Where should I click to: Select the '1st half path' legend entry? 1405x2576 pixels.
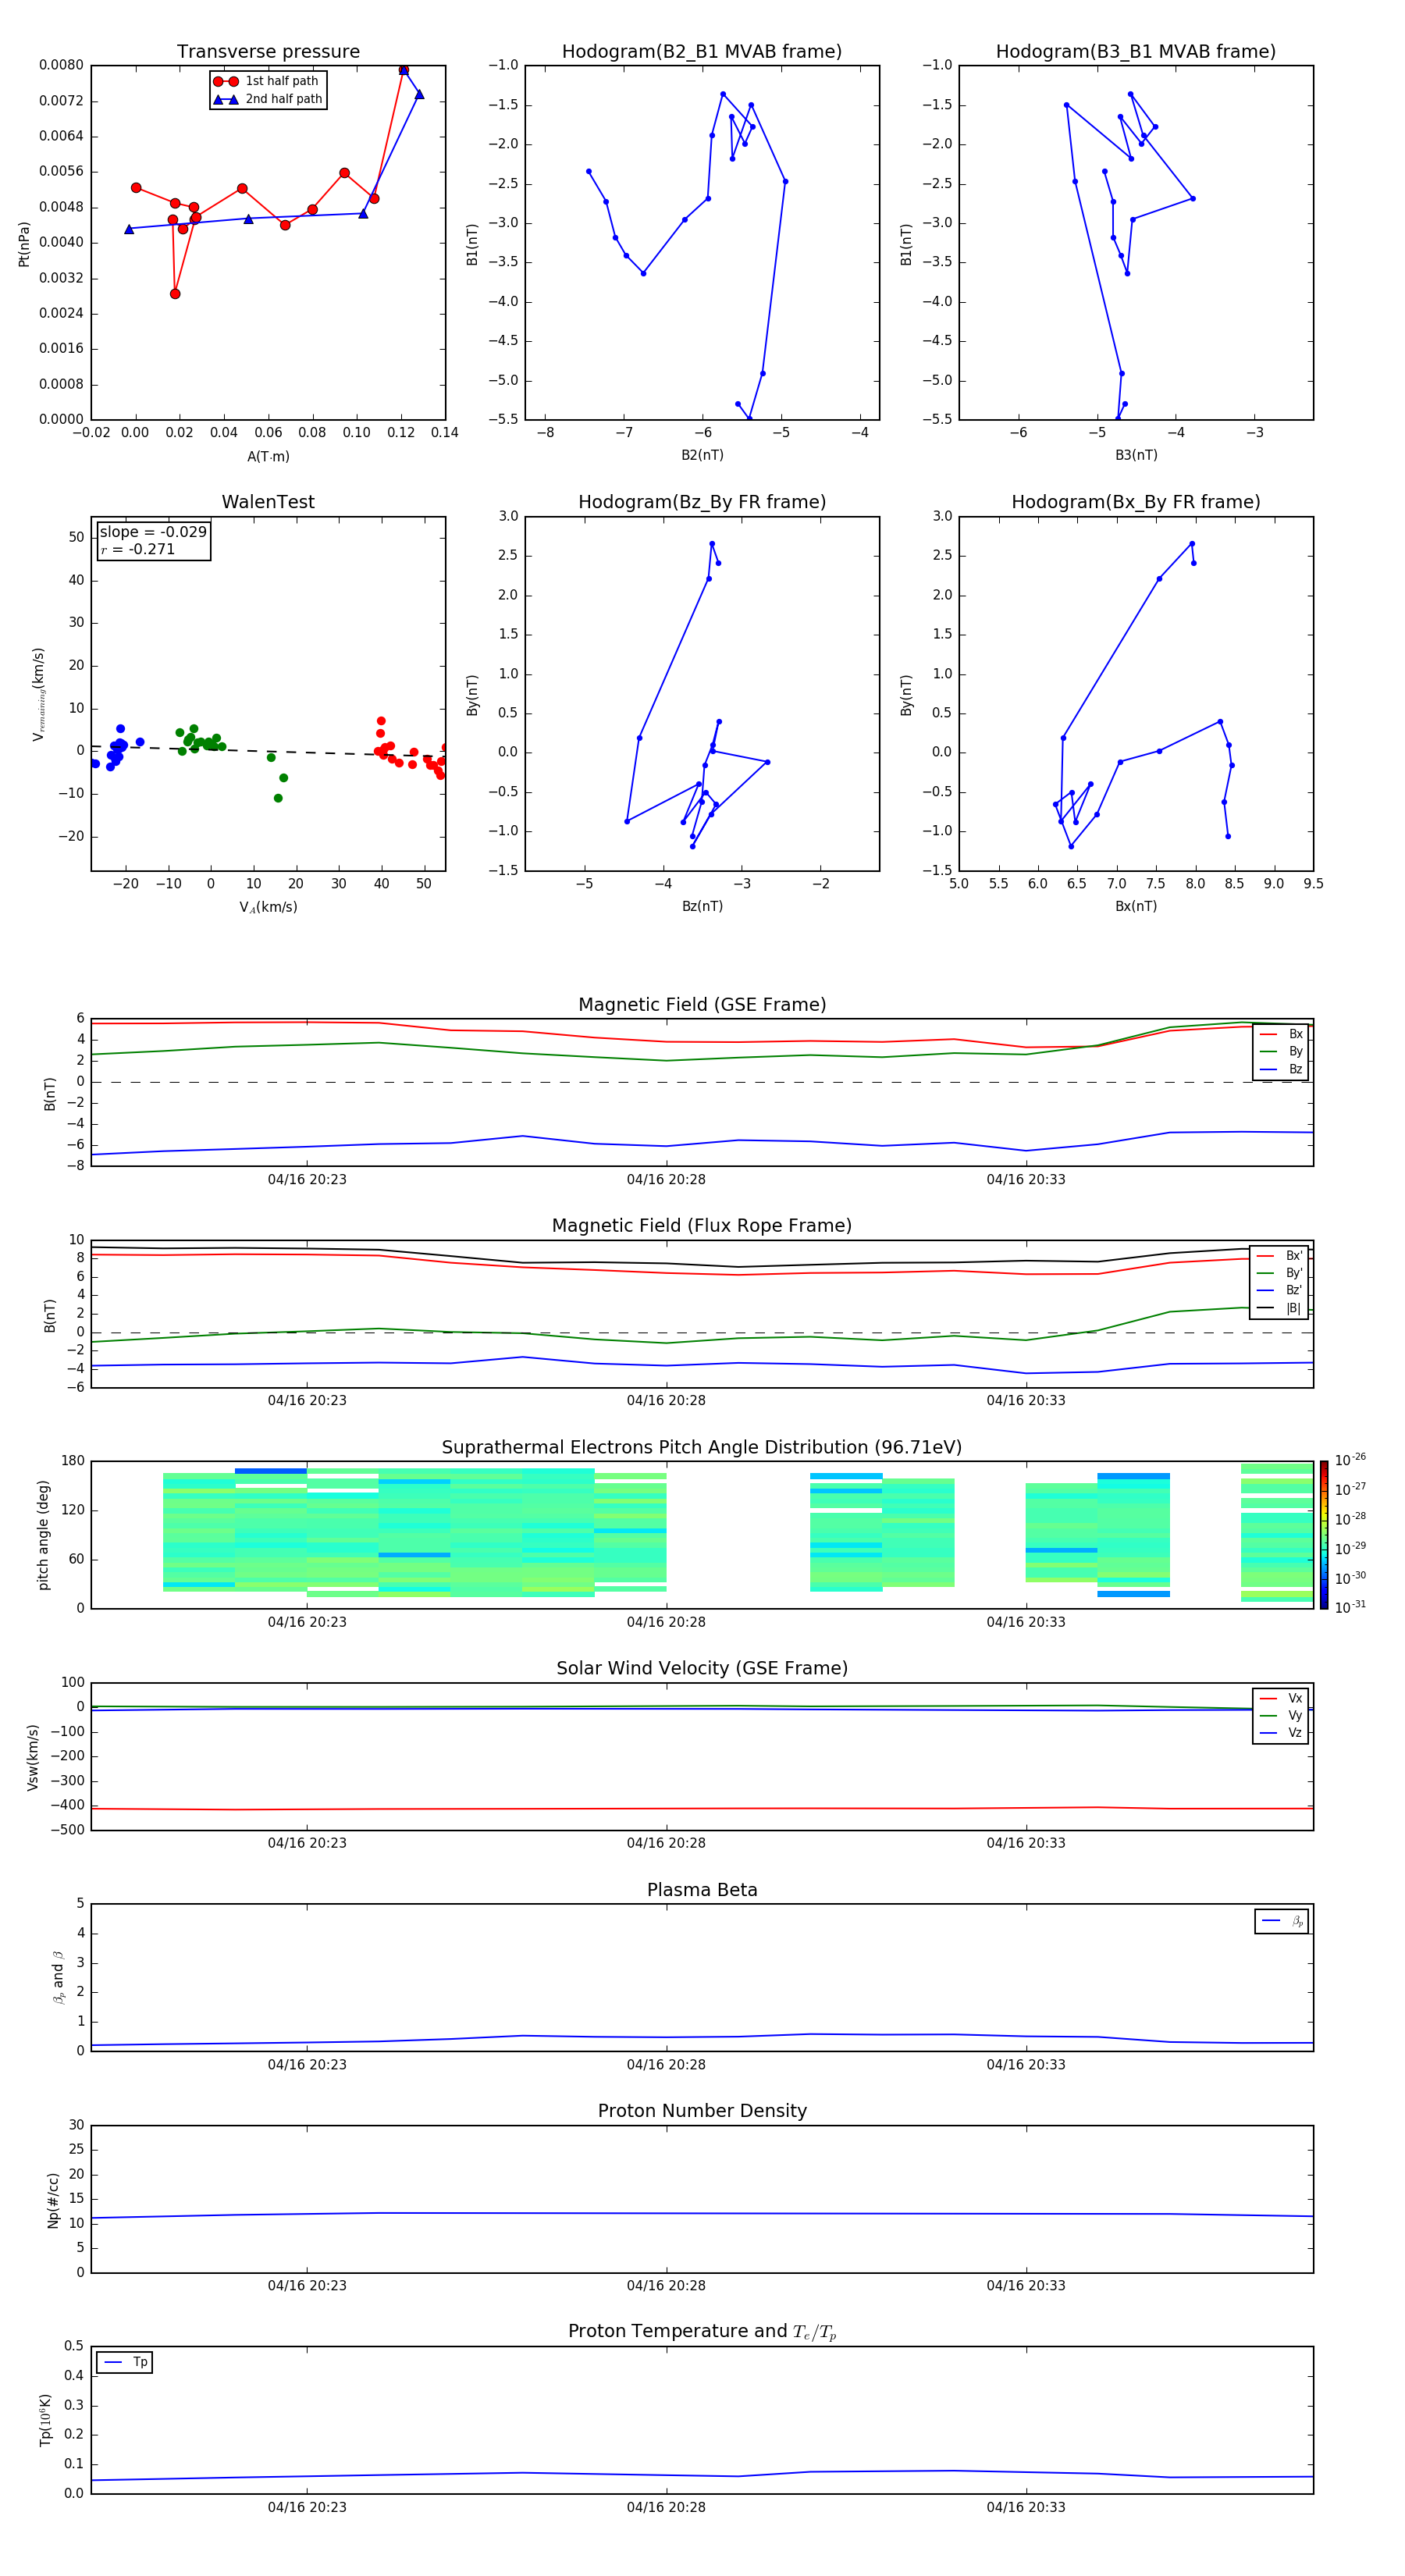(267, 81)
